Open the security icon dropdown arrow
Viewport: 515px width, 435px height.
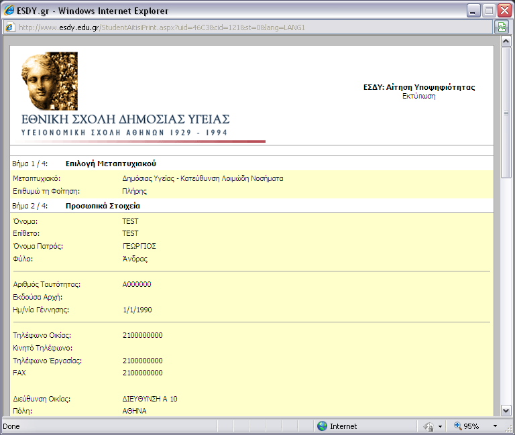[x=440, y=426]
